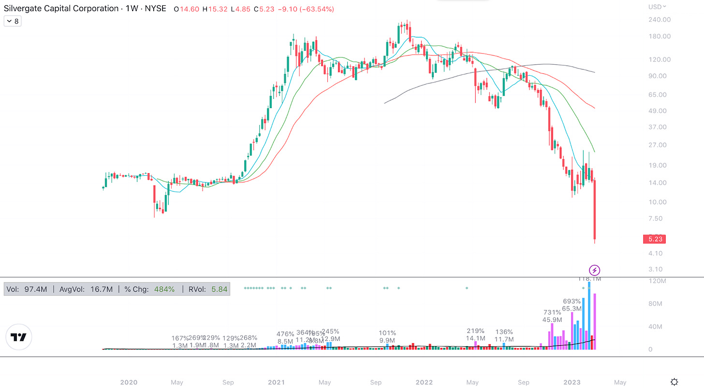Click the 693% 65.3M volume annotation
The height and width of the screenshot is (388, 704).
(x=572, y=305)
